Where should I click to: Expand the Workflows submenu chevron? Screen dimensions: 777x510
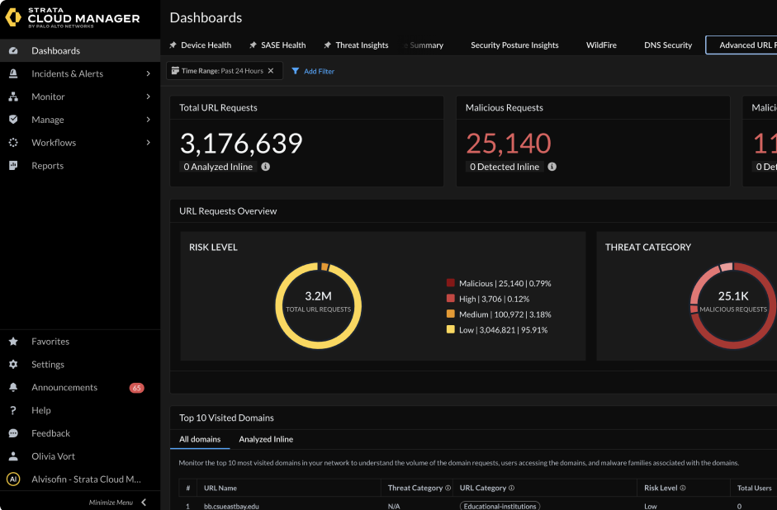tap(148, 143)
